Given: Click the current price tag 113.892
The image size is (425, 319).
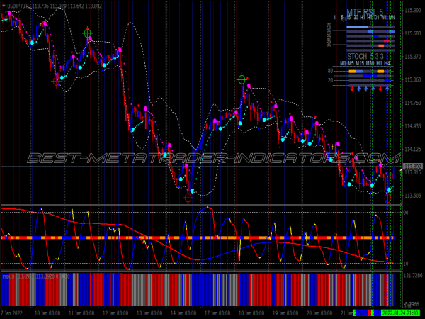Looking at the screenshot, I should coord(412,167).
